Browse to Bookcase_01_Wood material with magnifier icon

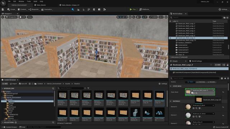pyautogui.click(x=197, y=108)
